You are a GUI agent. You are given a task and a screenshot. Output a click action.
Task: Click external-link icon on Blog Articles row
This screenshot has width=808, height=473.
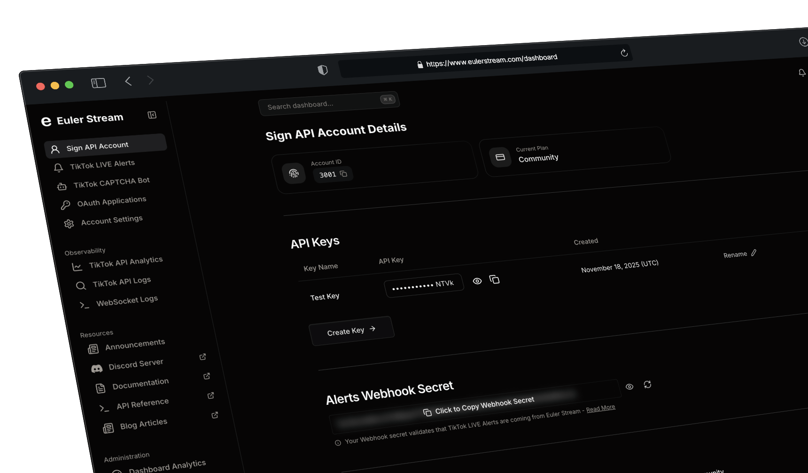pos(215,415)
